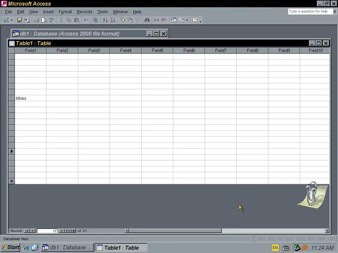Click the Copy icon
This screenshot has height=253, width=338.
(69, 20)
